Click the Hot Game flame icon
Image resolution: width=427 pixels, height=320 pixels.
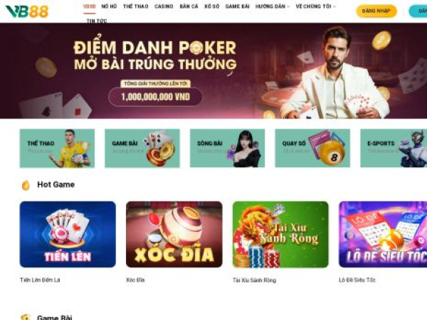[26, 185]
